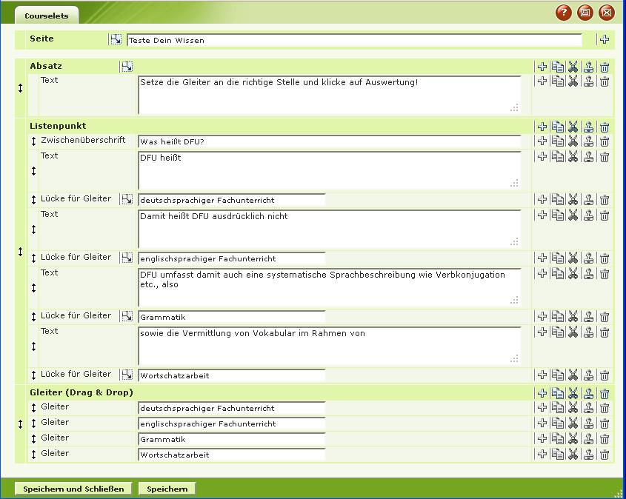Screen dimensions: 626x499
Task: Open the help button in the header
Action: [563, 13]
